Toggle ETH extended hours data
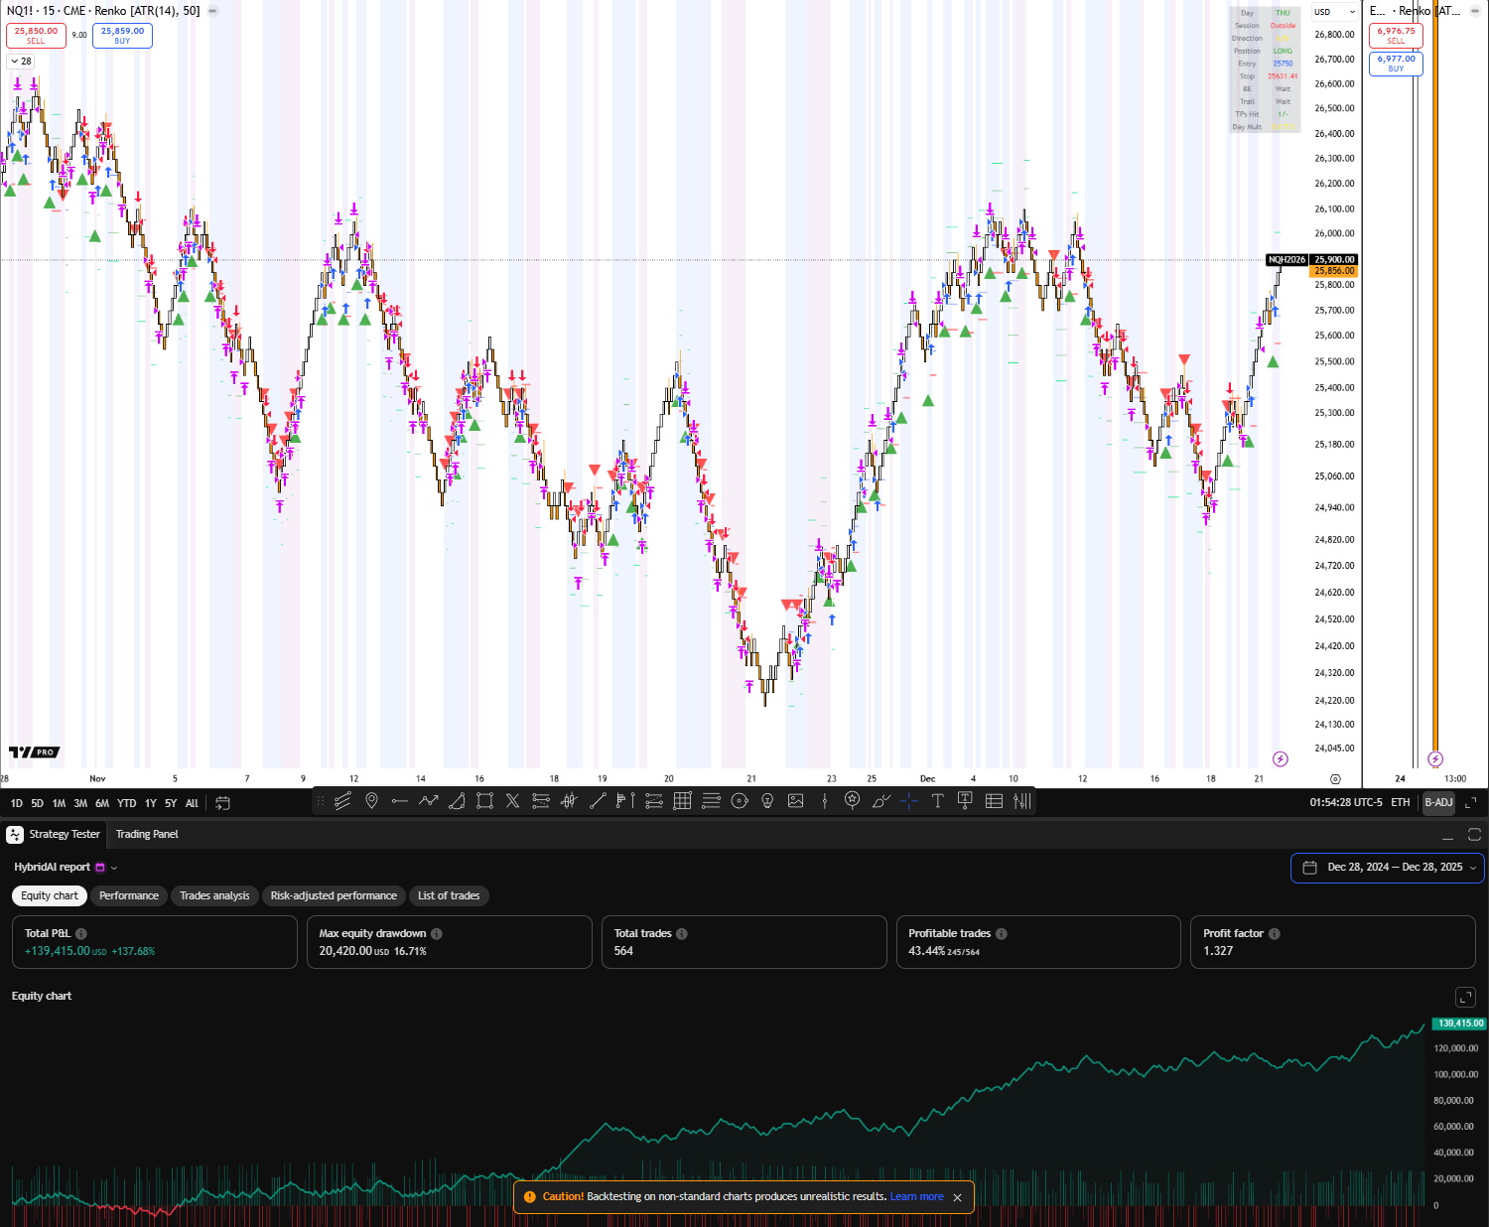The image size is (1489, 1227). tap(1400, 802)
